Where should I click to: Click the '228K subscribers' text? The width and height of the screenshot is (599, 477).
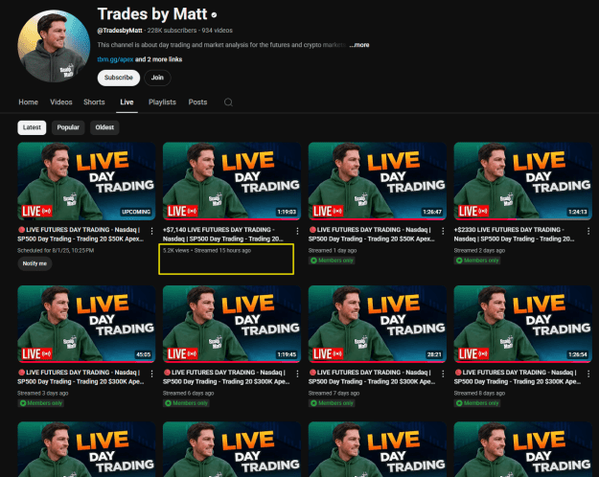(x=172, y=30)
